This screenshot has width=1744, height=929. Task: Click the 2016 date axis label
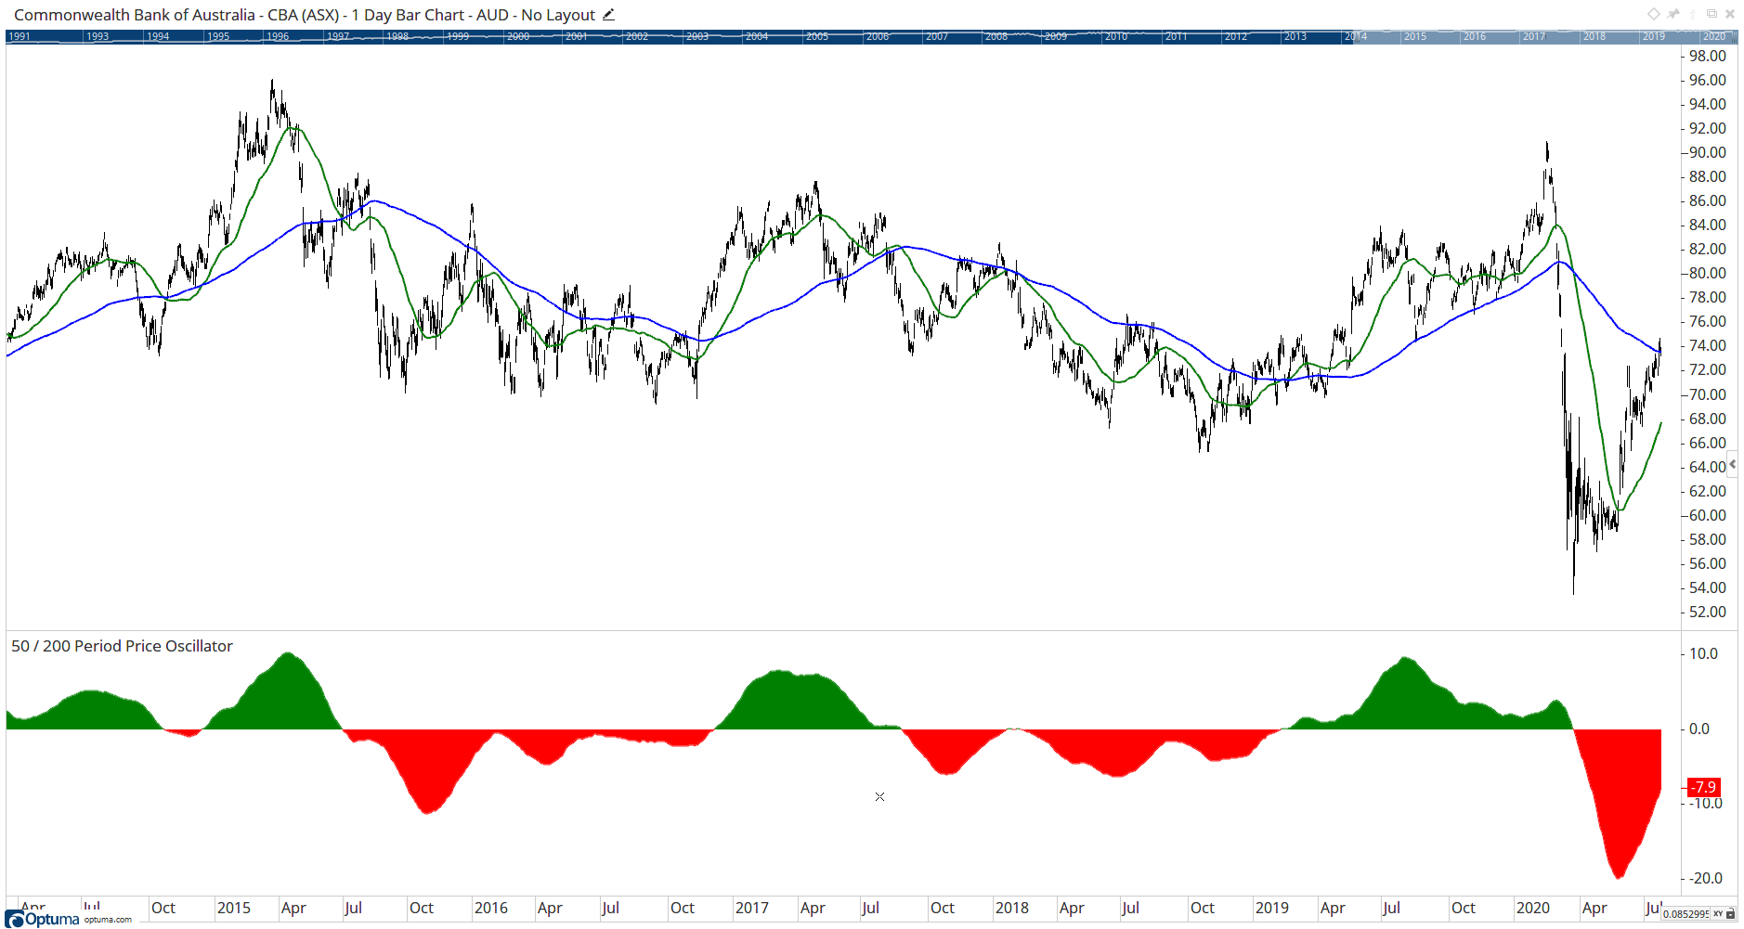[491, 908]
